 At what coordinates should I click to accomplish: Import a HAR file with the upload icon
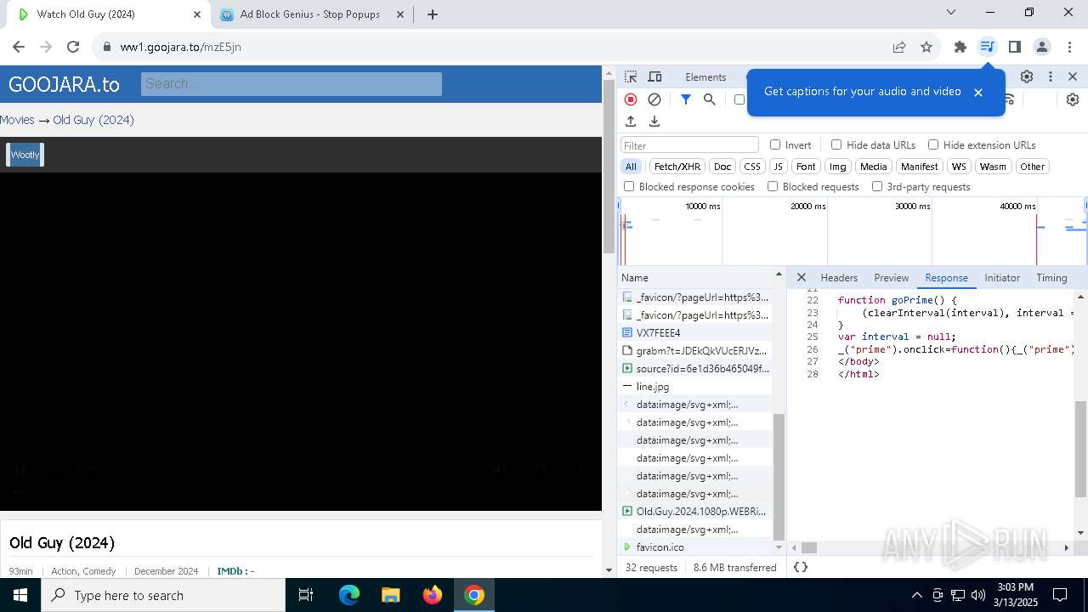point(631,122)
